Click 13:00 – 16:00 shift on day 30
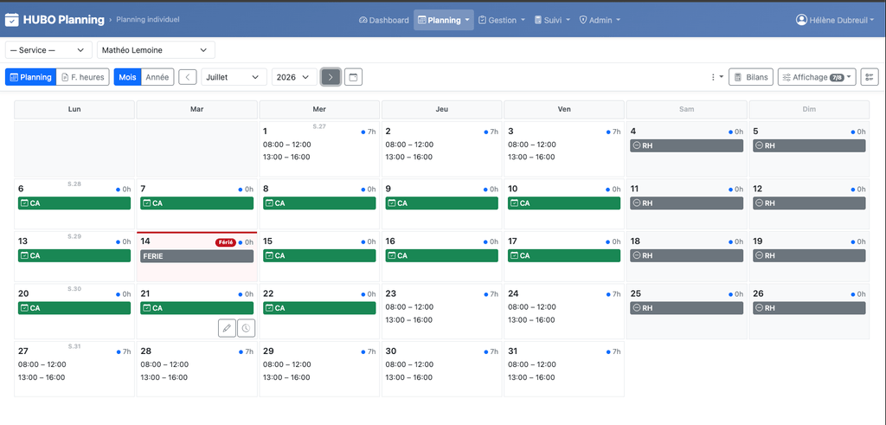 [x=409, y=377]
